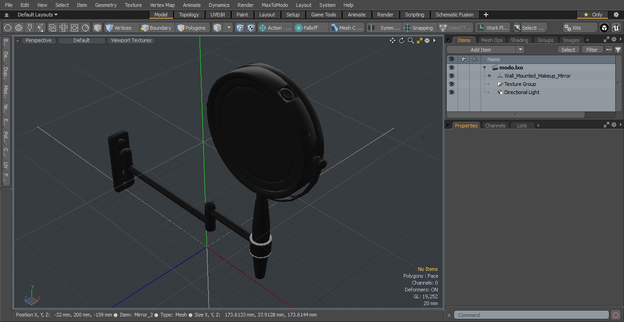624x322 pixels.
Task: Switch to UVEdit layout tab
Action: tap(218, 15)
